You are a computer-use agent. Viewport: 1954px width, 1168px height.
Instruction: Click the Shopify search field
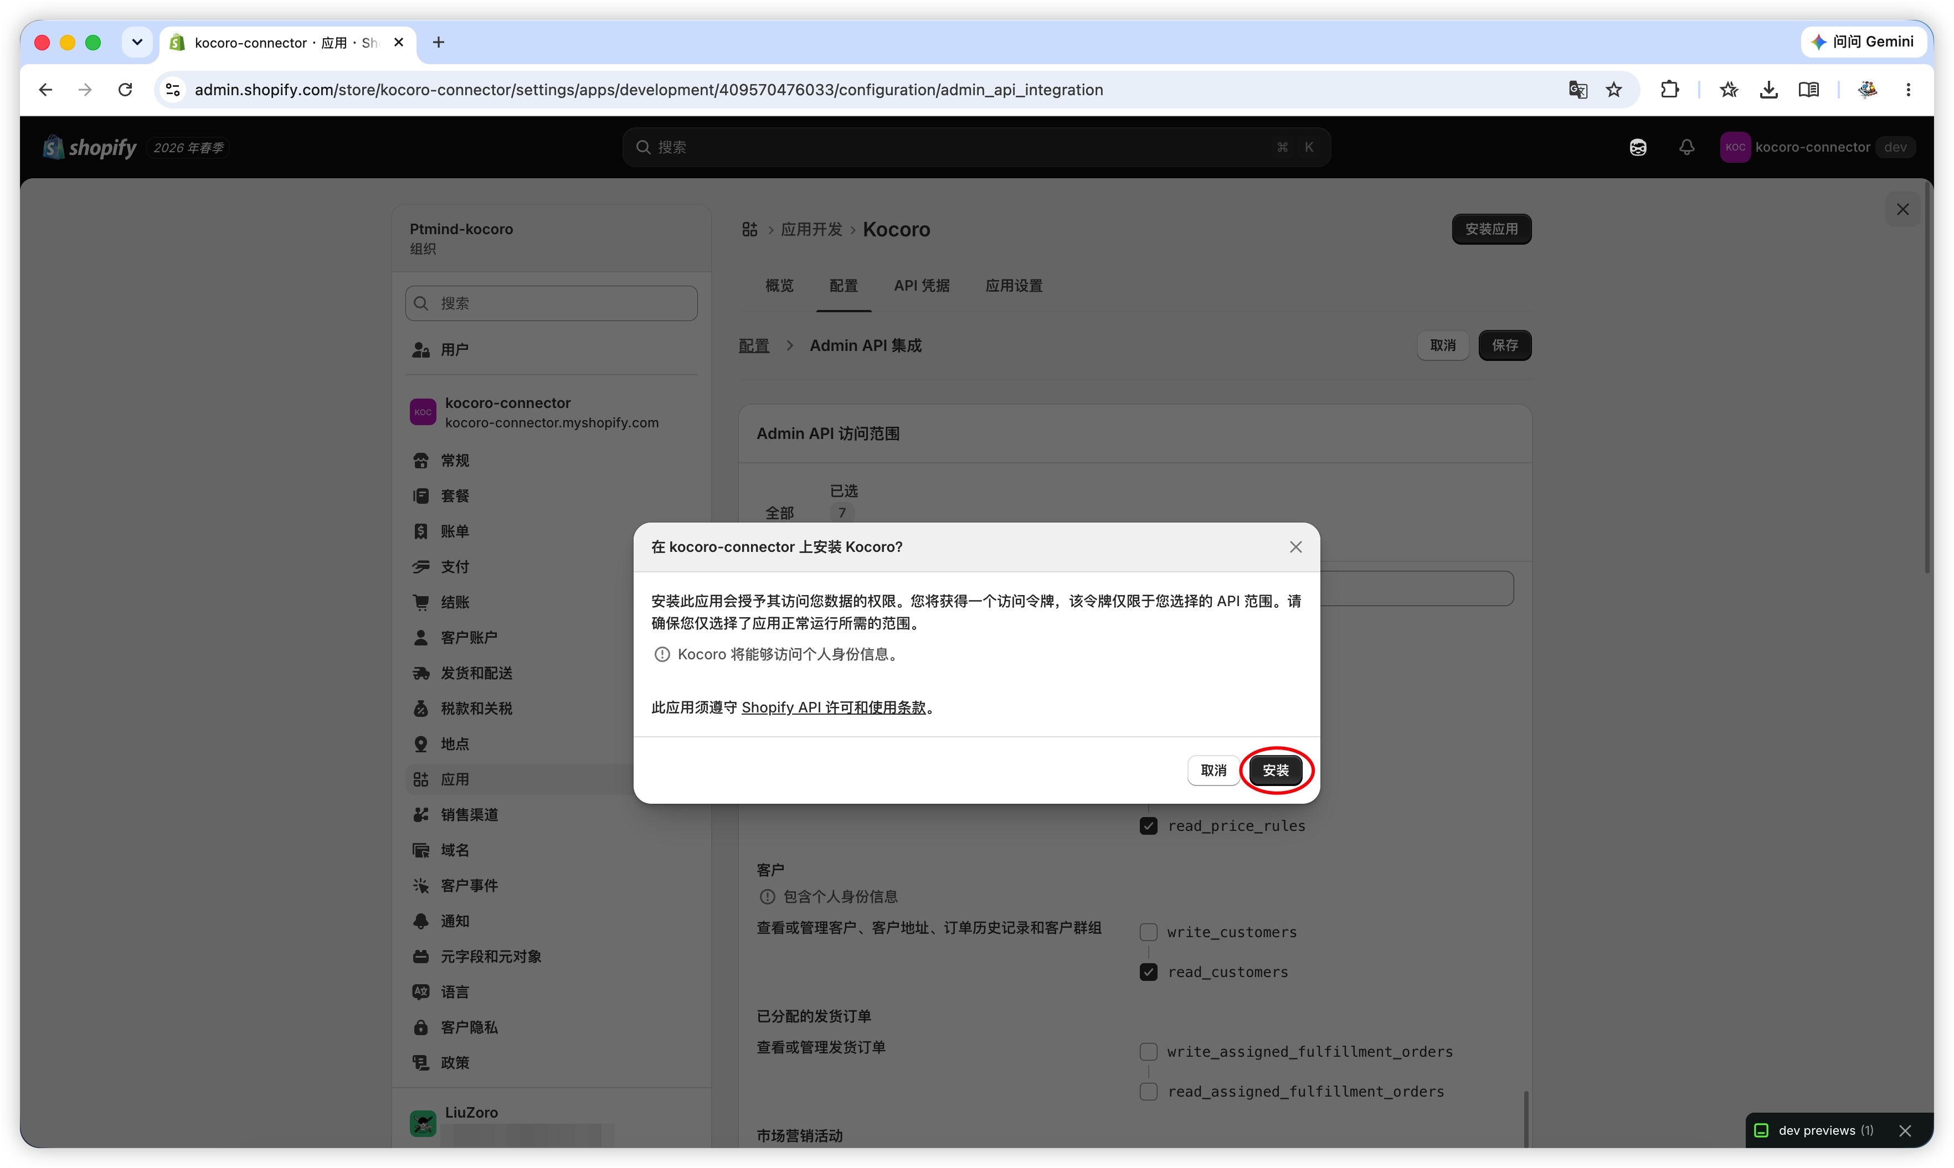976,147
